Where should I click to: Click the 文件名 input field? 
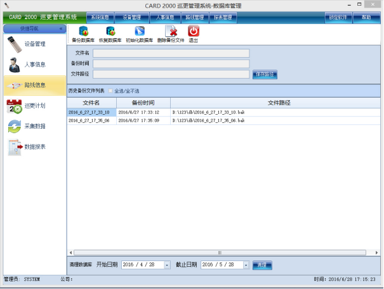(x=171, y=53)
